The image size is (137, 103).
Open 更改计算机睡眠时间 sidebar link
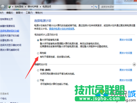coord(10,50)
